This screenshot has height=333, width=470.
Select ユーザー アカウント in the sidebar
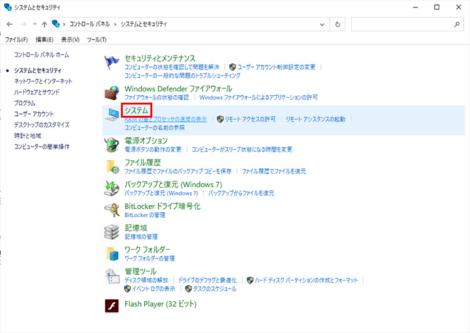(34, 114)
